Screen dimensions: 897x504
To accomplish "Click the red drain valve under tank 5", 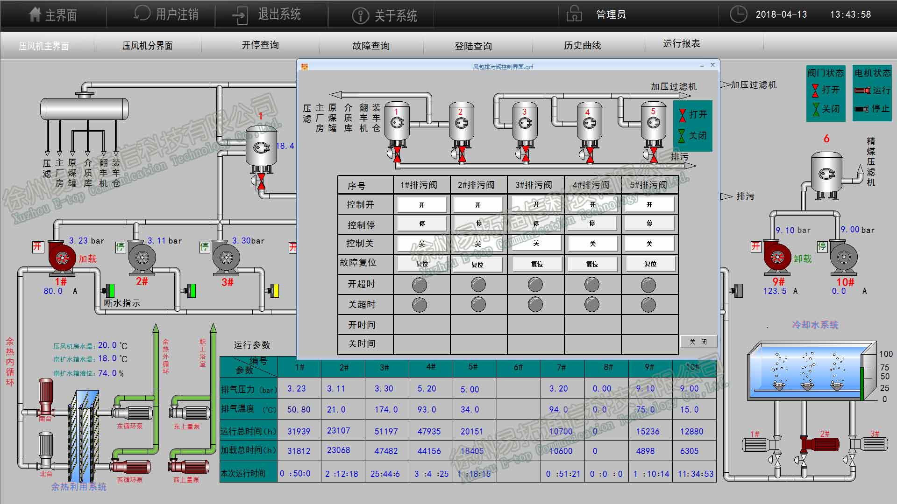I will pos(654,154).
